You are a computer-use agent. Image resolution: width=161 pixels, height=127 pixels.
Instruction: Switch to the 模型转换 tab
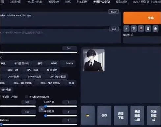(x=121, y=2)
